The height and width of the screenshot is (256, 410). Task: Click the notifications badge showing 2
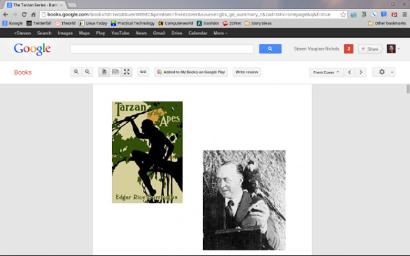pos(348,49)
